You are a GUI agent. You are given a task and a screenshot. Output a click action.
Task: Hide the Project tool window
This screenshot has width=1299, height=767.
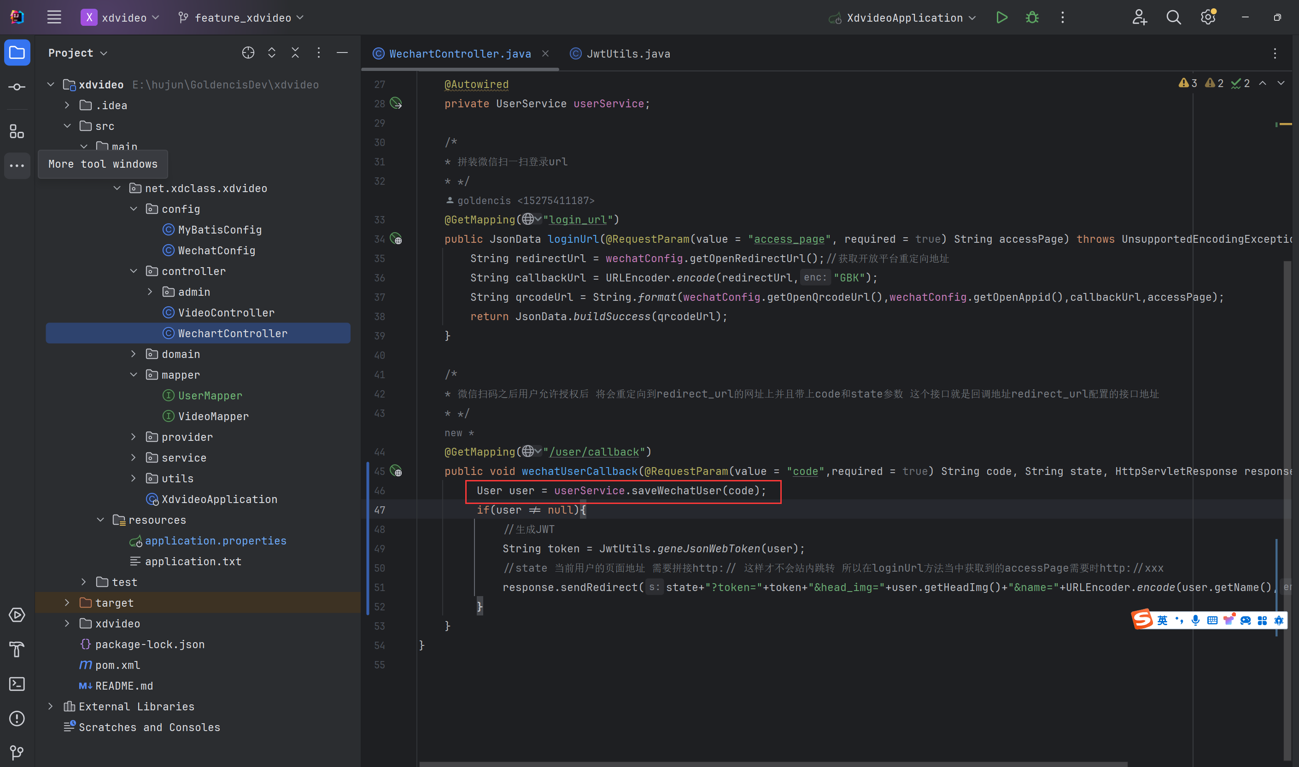[342, 53]
